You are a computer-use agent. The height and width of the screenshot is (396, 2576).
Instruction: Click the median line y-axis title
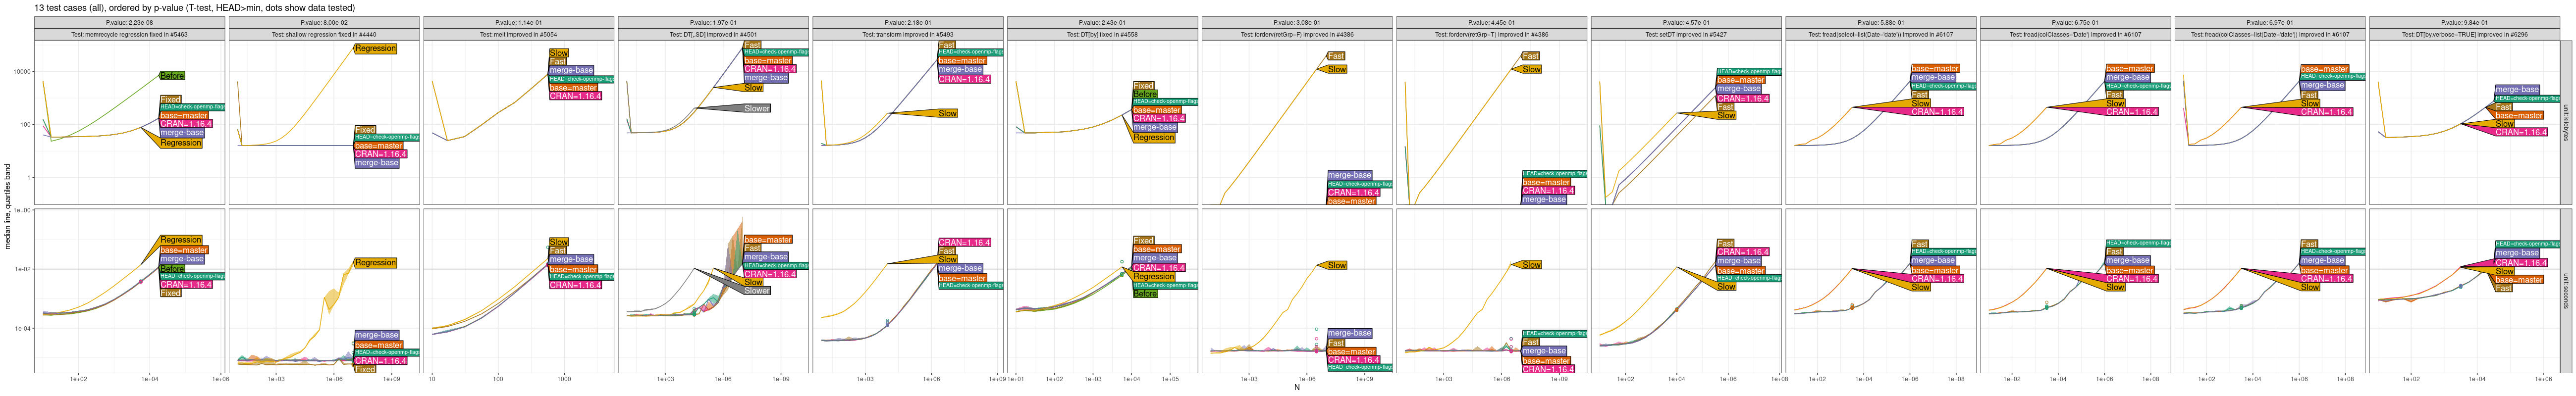[8, 207]
